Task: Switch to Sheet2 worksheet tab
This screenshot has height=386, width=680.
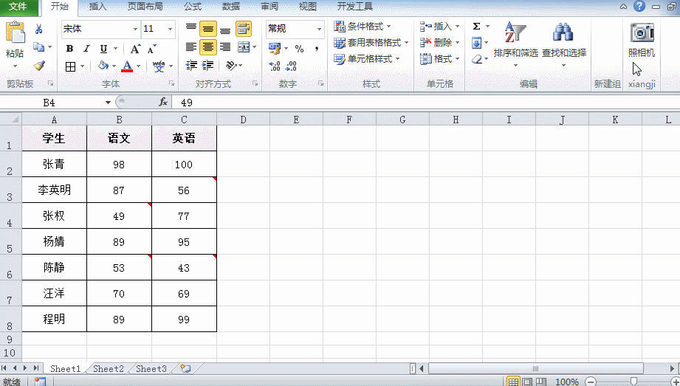Action: tap(109, 368)
